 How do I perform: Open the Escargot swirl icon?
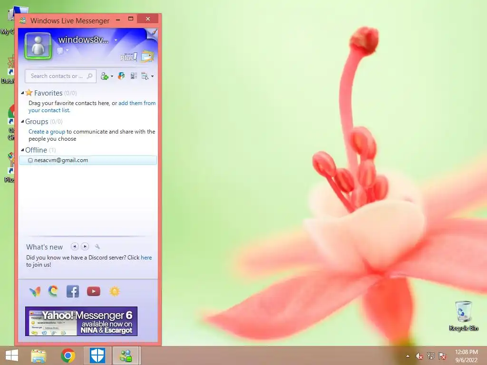pyautogui.click(x=53, y=291)
